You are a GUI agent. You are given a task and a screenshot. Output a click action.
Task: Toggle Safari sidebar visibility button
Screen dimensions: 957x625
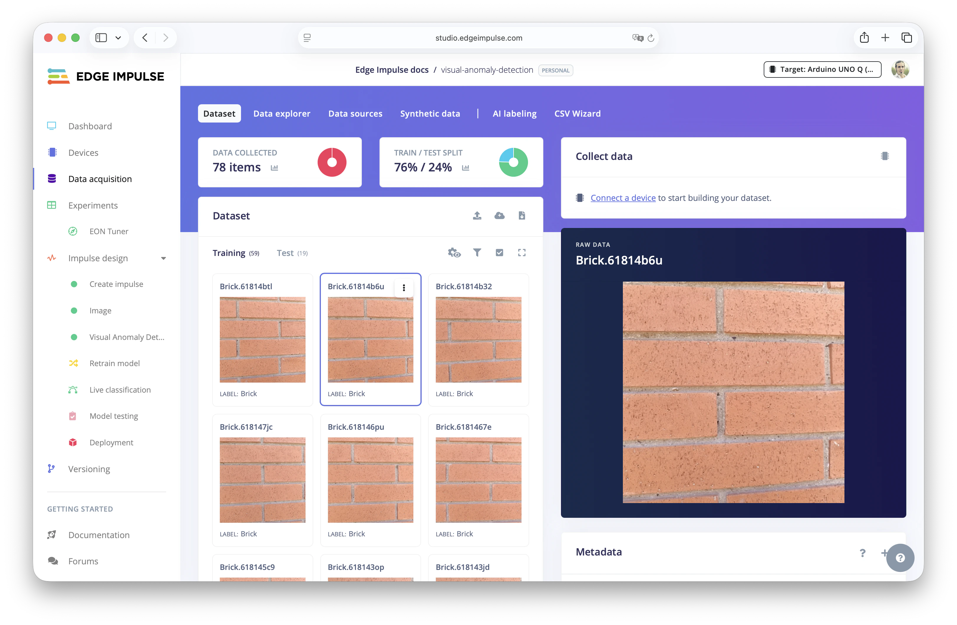[x=101, y=38]
